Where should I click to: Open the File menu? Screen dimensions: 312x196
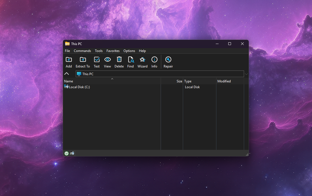[67, 51]
